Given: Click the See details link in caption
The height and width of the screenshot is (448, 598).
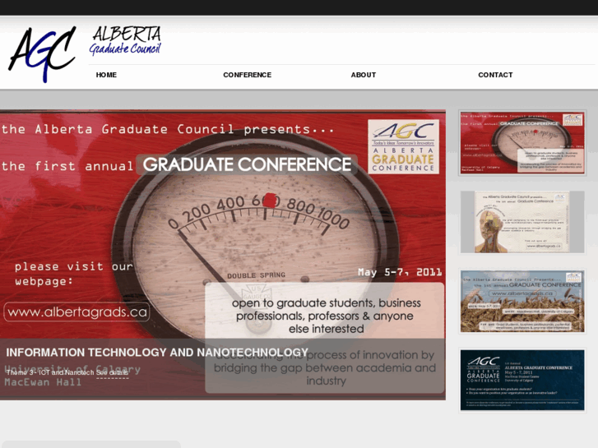Looking at the screenshot, I should click(112, 372).
